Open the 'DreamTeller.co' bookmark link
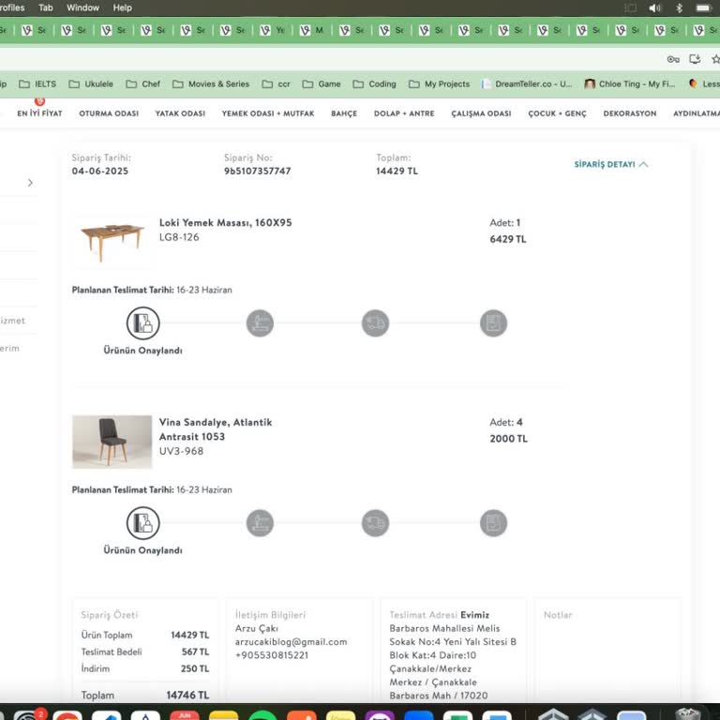 [x=526, y=83]
